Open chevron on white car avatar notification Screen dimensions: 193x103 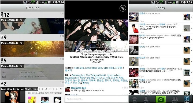(x=191, y=17)
